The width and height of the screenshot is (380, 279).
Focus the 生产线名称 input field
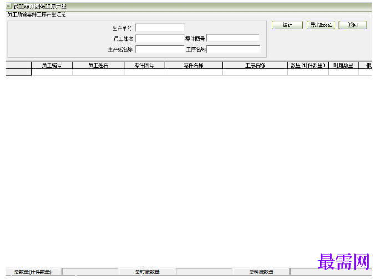(160, 49)
